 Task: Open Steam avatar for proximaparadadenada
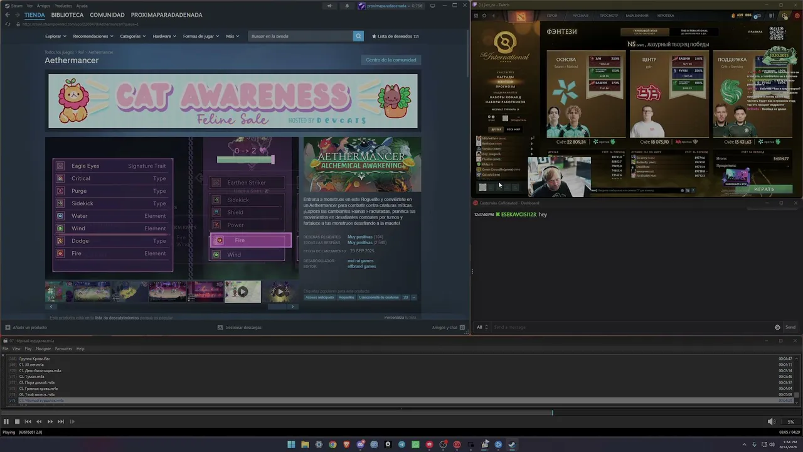[361, 6]
